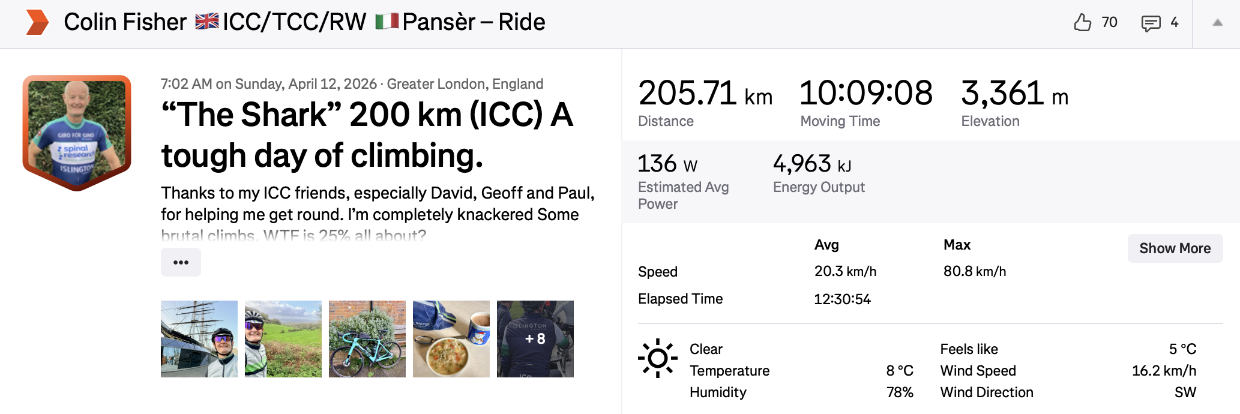This screenshot has height=414, width=1240.
Task: Click the clear weather sun icon
Action: click(657, 358)
